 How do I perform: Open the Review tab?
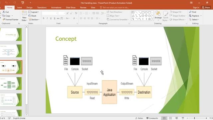(83, 7)
